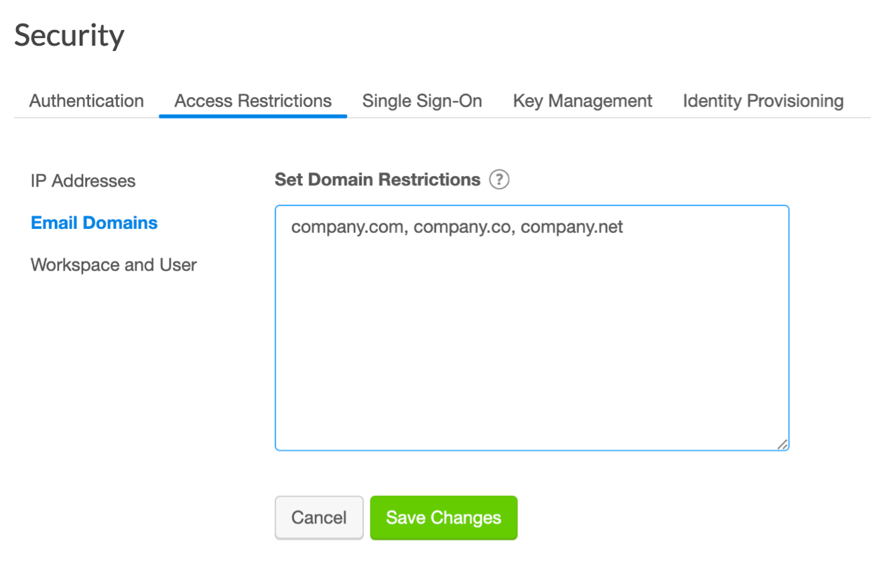Click the green Save Changes button
This screenshot has width=871, height=569.
tap(444, 517)
